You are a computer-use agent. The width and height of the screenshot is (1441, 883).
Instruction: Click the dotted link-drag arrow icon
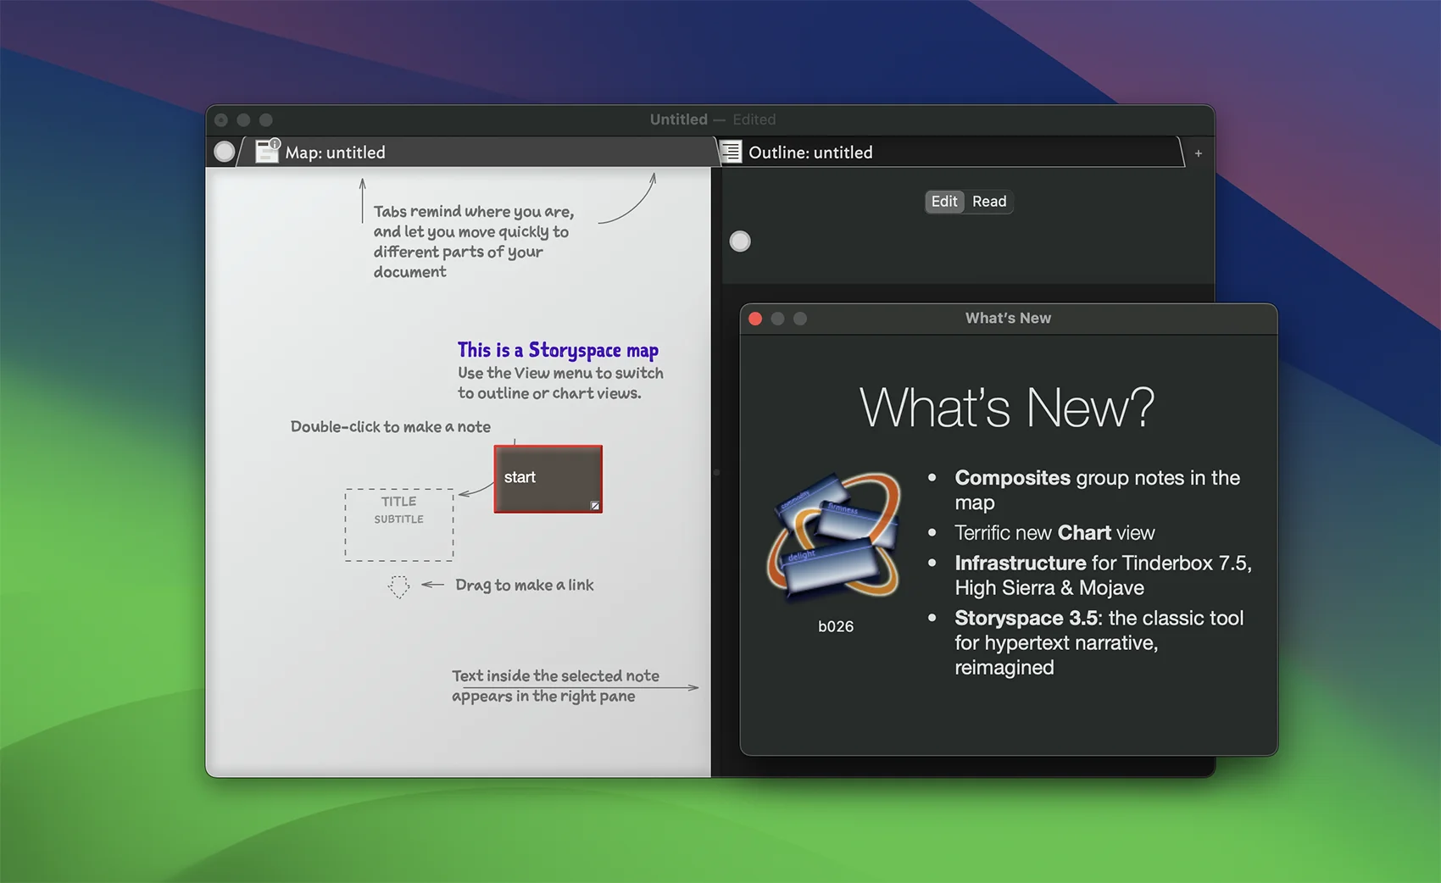[x=398, y=586]
